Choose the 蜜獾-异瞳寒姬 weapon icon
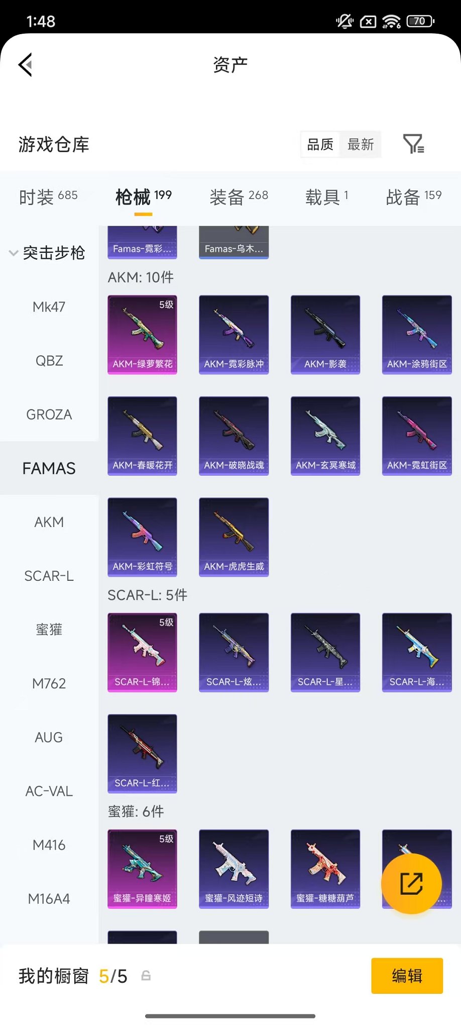The image size is (461, 1025). click(142, 869)
